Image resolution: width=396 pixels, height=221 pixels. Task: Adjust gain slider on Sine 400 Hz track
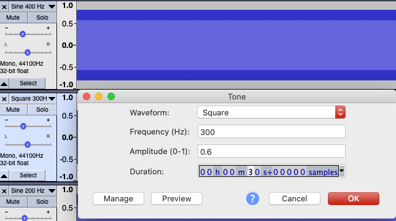click(x=23, y=34)
